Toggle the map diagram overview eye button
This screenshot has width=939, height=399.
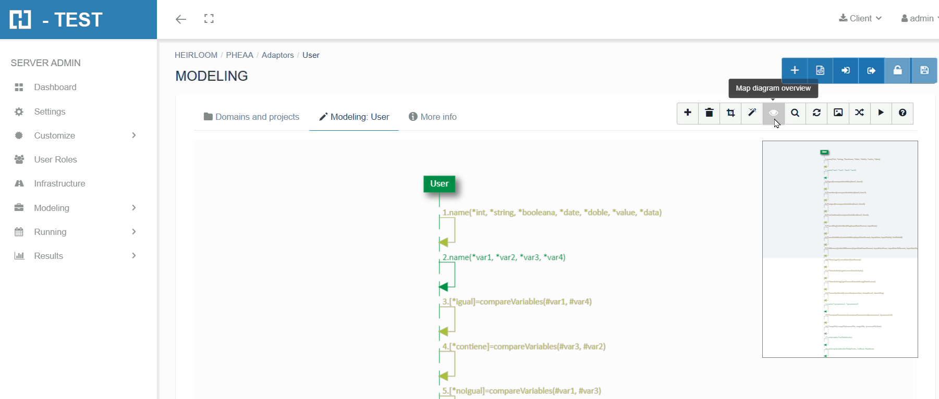773,113
